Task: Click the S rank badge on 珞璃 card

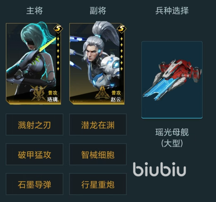Action: (58, 28)
